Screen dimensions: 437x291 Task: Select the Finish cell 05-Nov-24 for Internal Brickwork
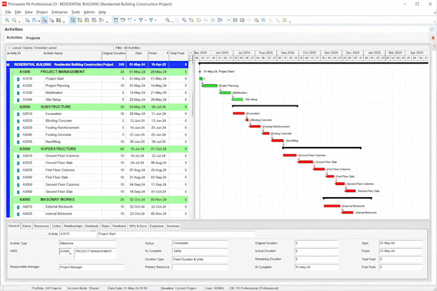[158, 214]
